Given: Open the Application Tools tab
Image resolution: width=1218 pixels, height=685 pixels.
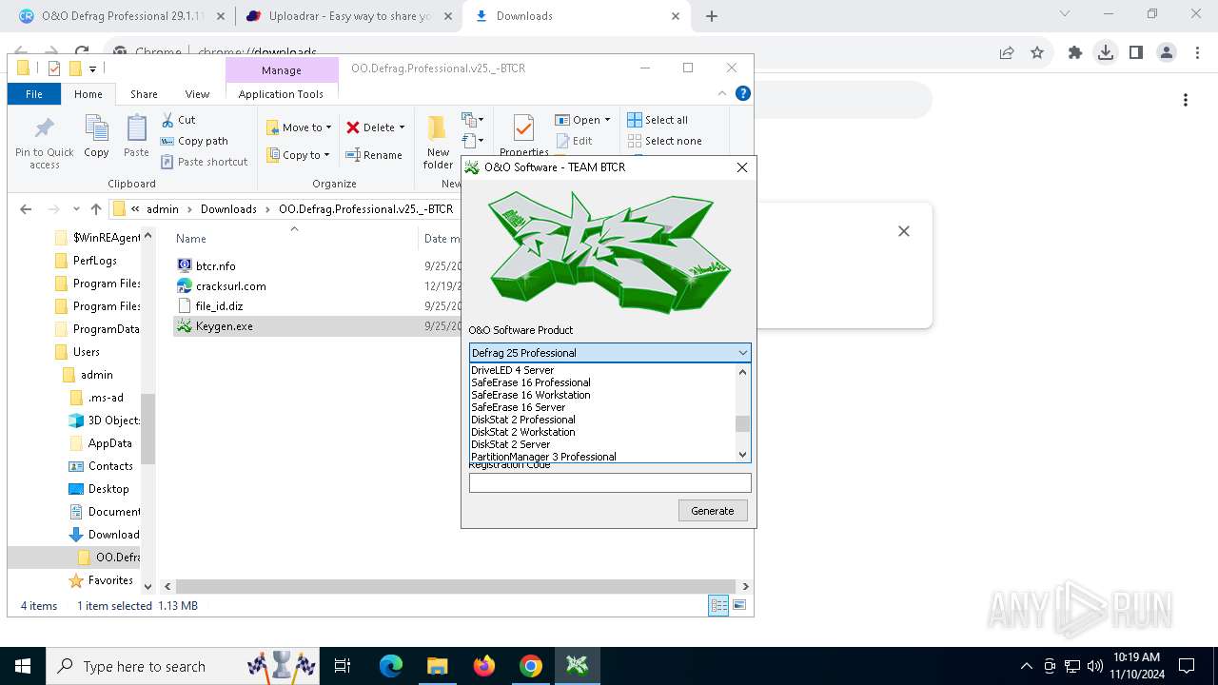Looking at the screenshot, I should 281,94.
